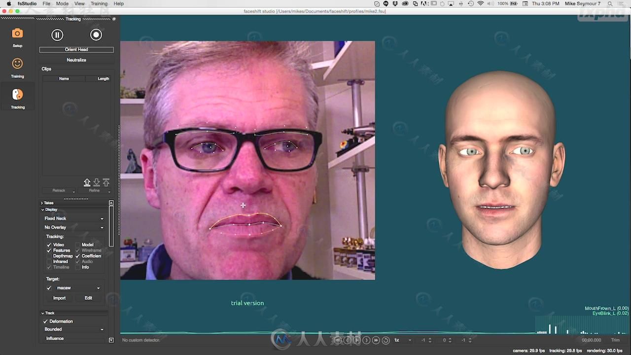Open the 1x playback speed dropdown
The height and width of the screenshot is (355, 631).
pyautogui.click(x=403, y=340)
